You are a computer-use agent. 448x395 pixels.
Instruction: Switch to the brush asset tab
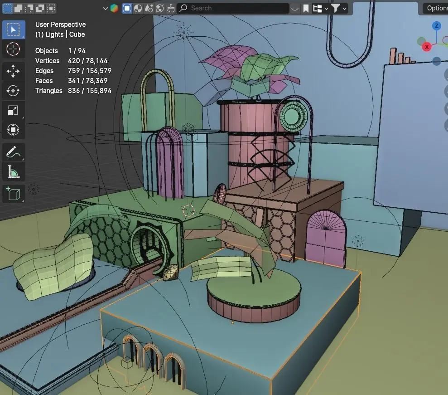171,9
